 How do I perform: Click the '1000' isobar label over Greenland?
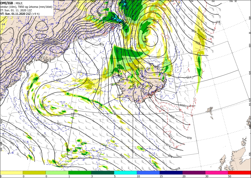click(17, 41)
